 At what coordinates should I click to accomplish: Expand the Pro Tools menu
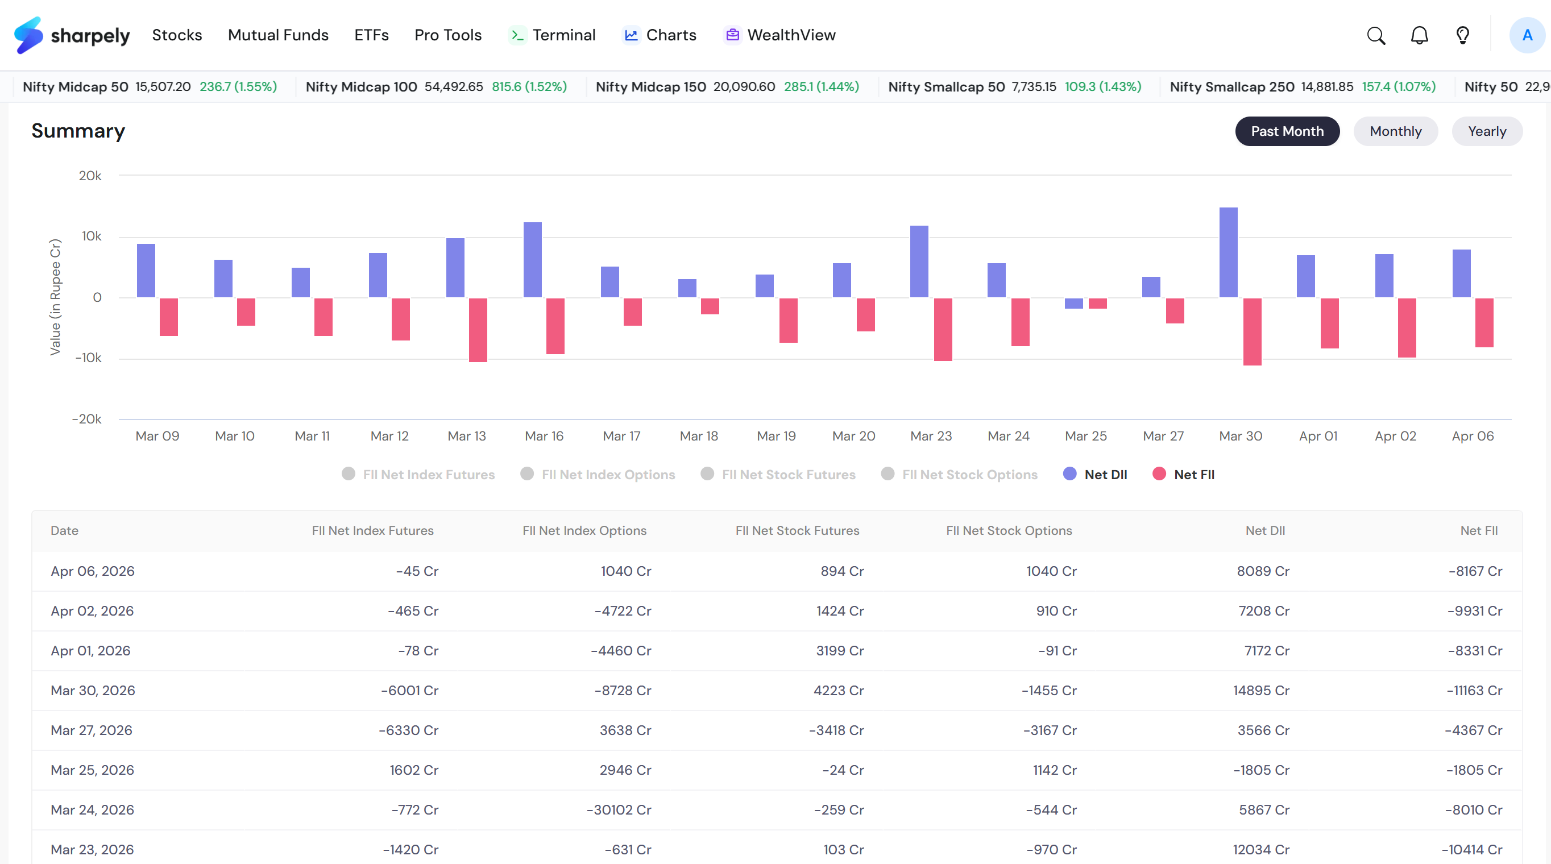tap(448, 35)
